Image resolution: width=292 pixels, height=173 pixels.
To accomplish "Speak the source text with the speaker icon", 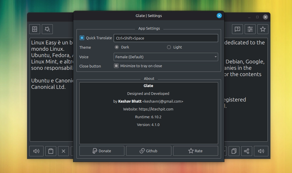I will coord(36,151).
